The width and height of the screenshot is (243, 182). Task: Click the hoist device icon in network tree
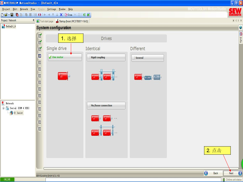[x=11, y=113]
